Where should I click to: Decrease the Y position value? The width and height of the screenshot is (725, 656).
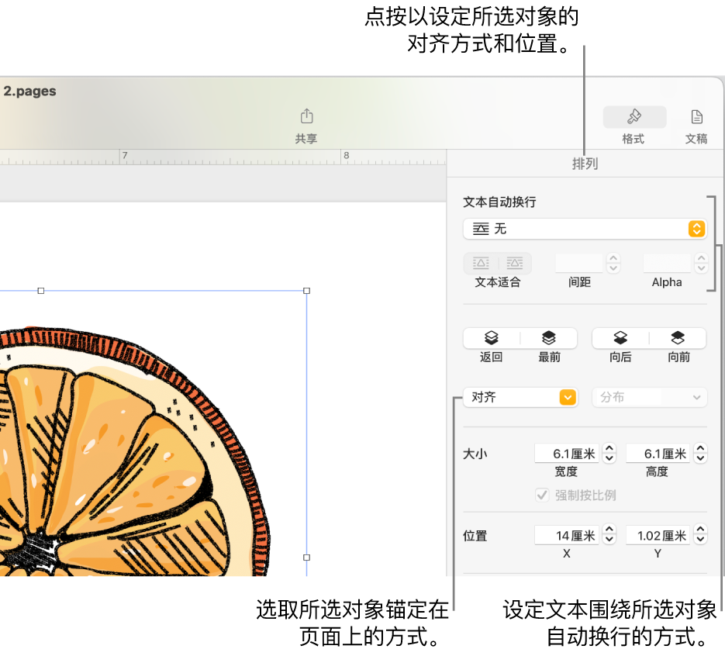(x=700, y=540)
